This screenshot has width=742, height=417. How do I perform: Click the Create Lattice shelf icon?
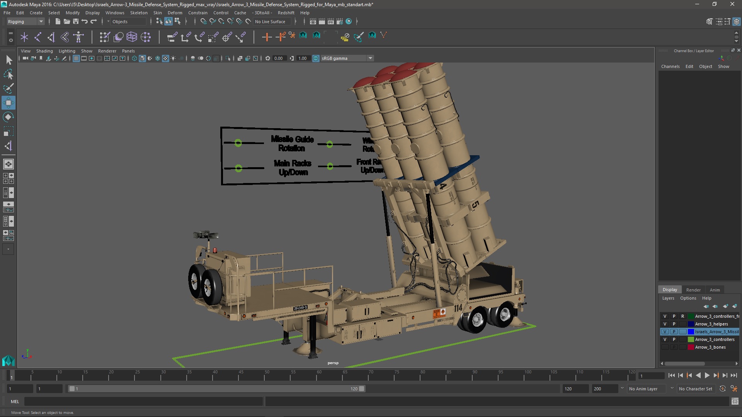pos(132,37)
